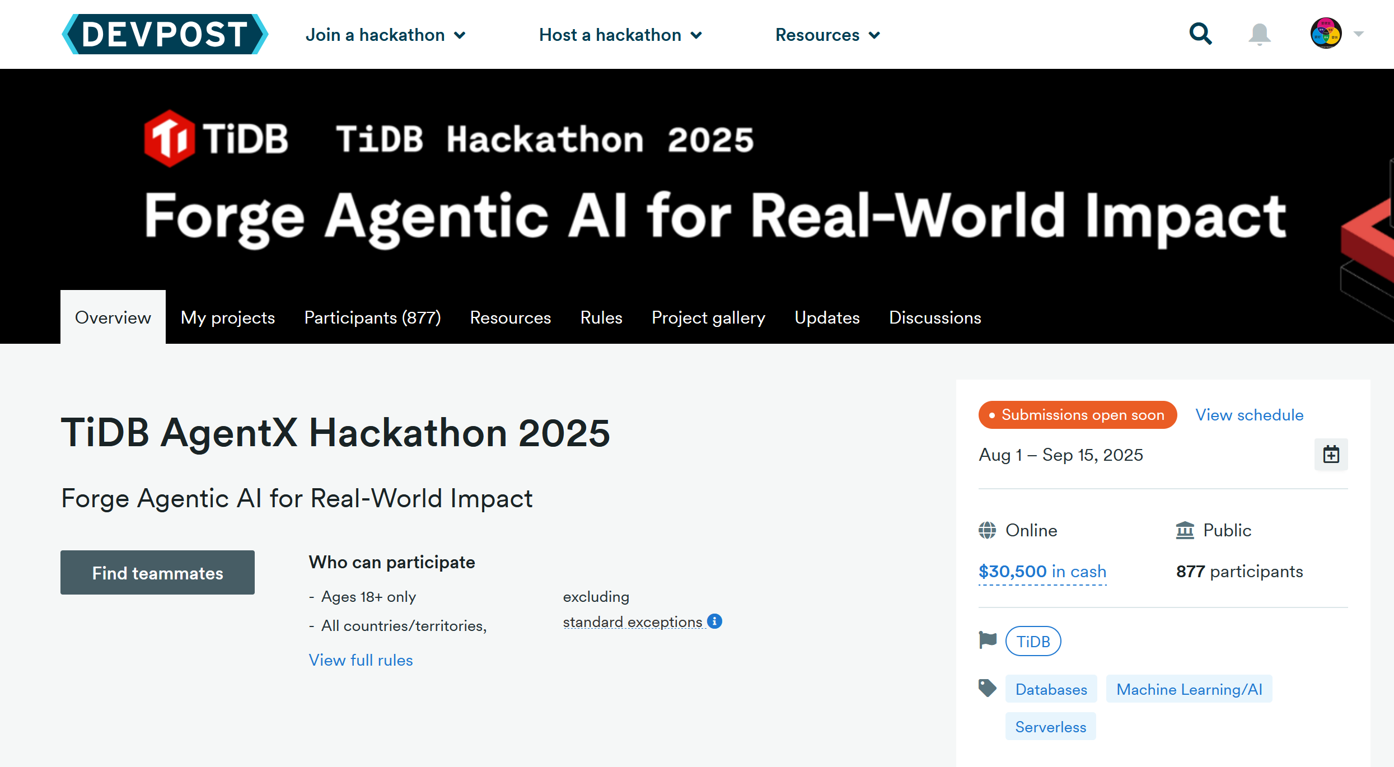Go to the Rules tab
Viewport: 1394px width, 767px height.
tap(601, 317)
